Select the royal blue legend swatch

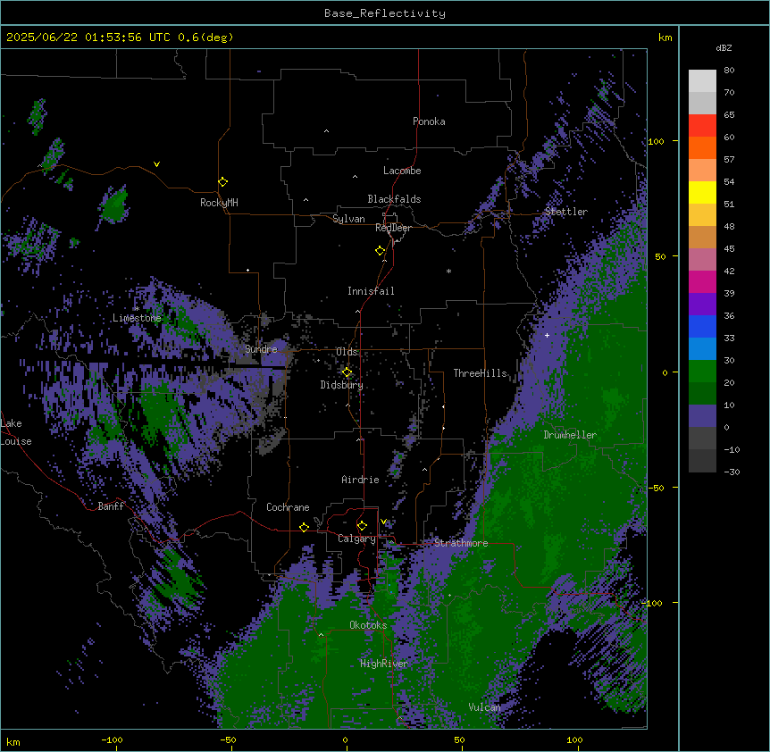[x=702, y=326]
